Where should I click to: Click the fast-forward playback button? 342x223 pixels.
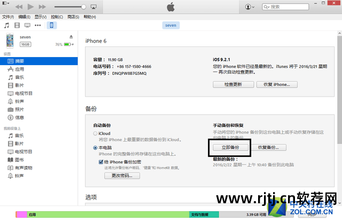[x=42, y=7]
